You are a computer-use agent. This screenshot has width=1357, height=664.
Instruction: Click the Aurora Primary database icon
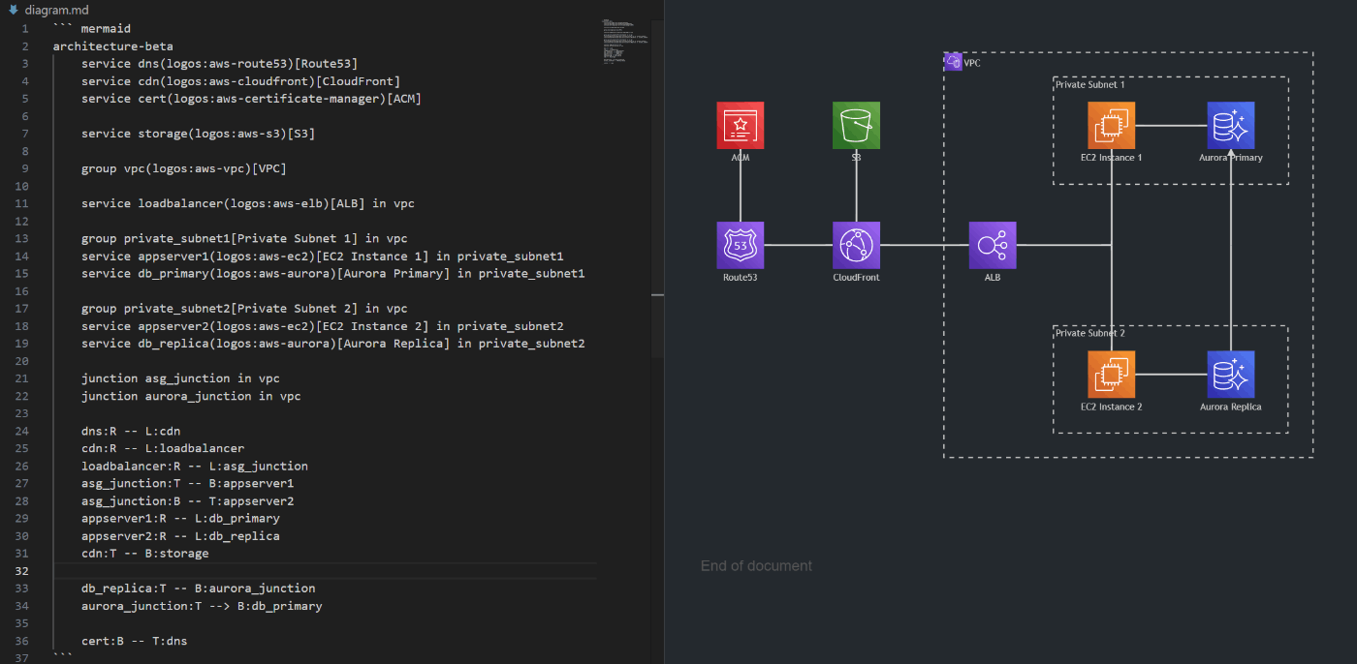tap(1231, 125)
